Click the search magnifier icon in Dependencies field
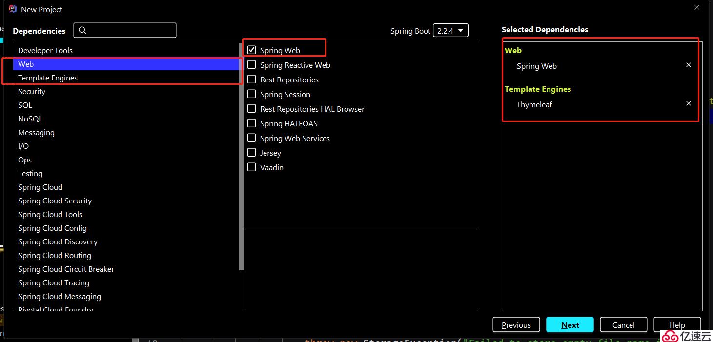Viewport: 713px width, 342px height. click(x=82, y=30)
